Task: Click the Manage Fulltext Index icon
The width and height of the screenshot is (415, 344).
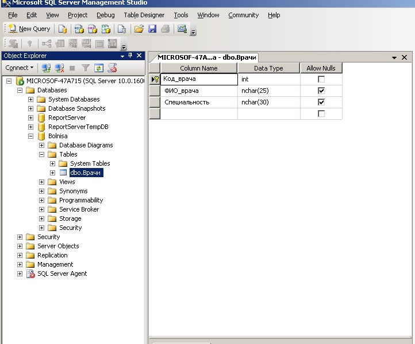Action: [73, 44]
